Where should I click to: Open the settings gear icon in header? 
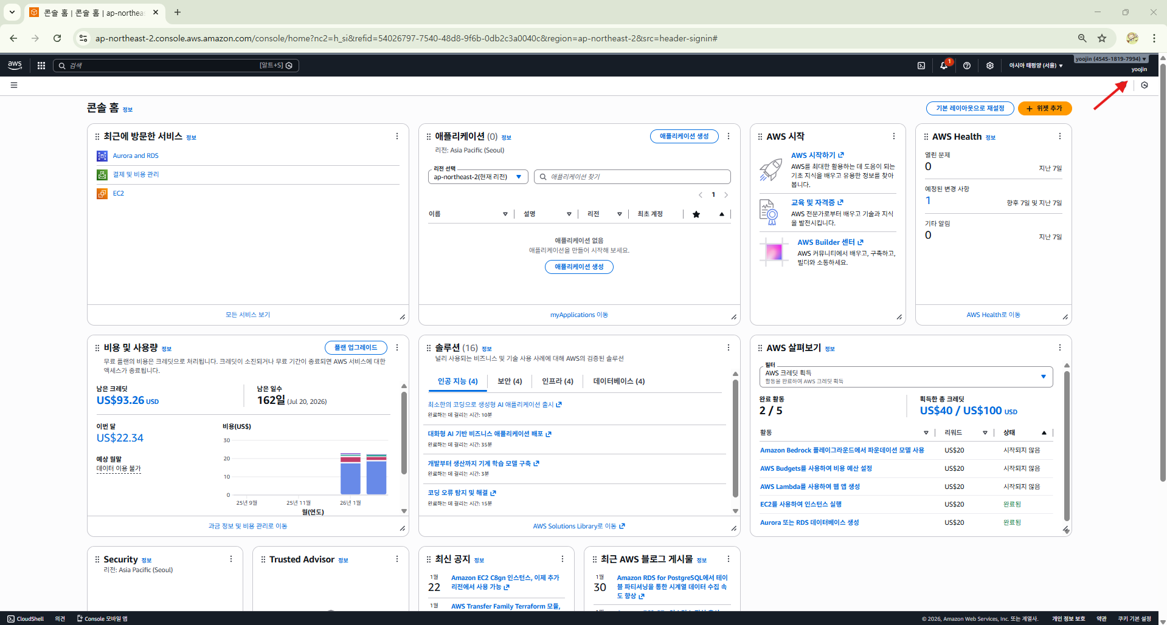[x=990, y=66]
